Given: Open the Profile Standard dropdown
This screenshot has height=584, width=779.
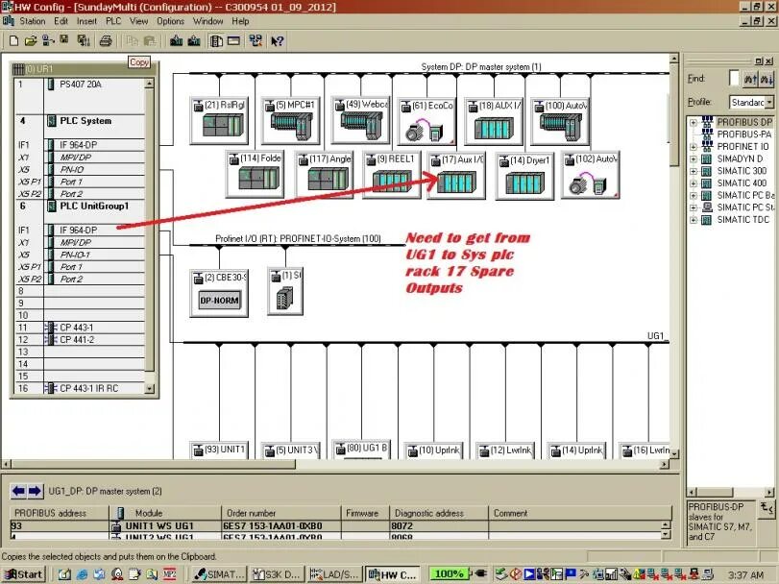Looking at the screenshot, I should [769, 103].
